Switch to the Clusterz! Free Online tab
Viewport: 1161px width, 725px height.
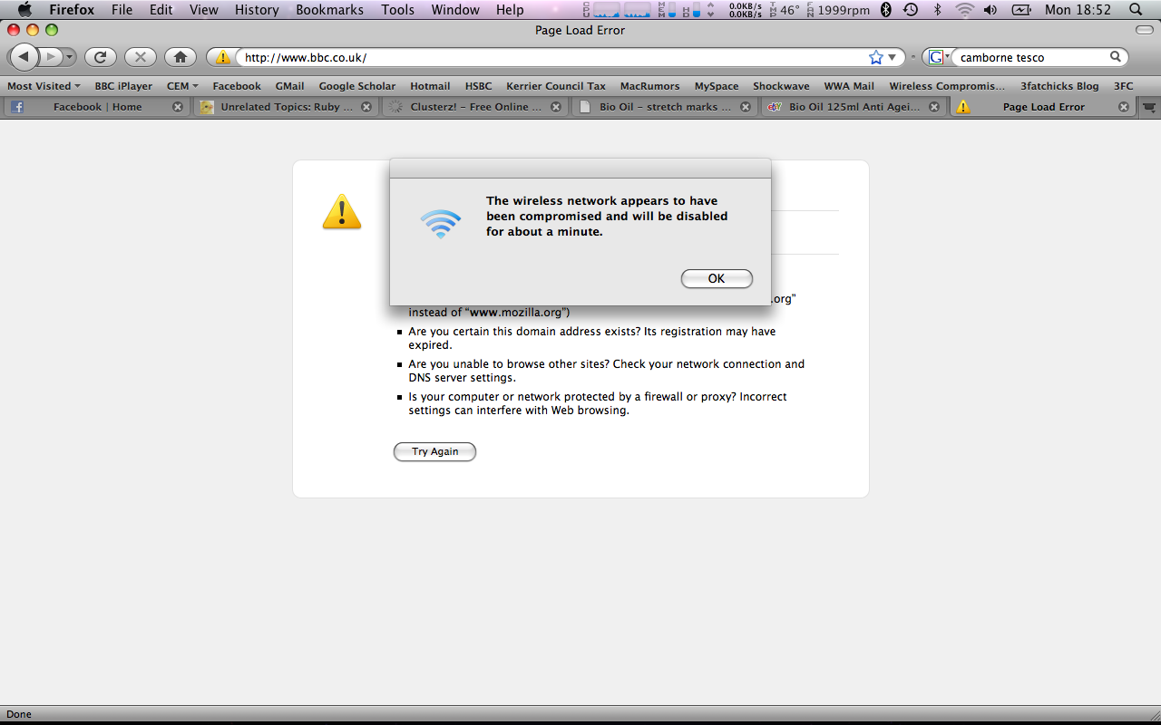tap(473, 107)
